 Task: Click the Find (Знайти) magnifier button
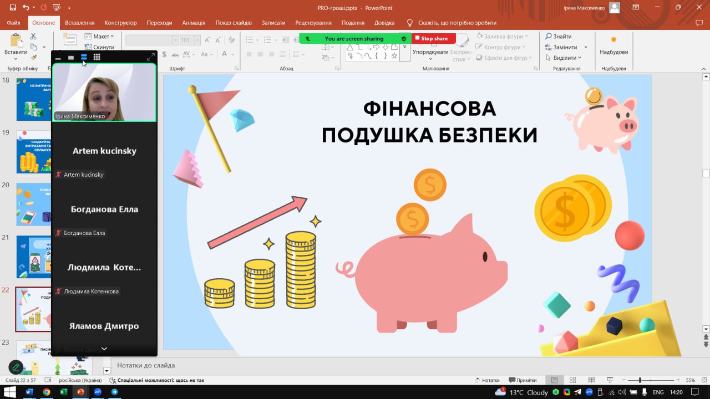(559, 37)
